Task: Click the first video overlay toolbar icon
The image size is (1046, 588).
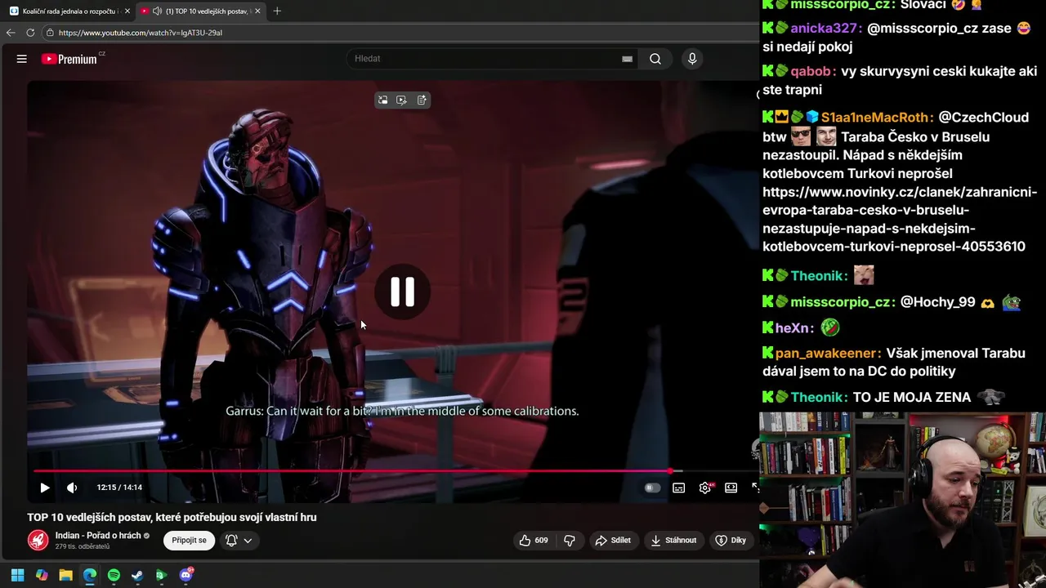Action: click(382, 100)
